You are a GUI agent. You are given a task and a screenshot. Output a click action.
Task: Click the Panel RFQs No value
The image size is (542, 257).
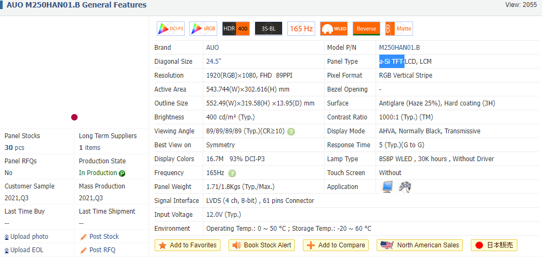9,172
